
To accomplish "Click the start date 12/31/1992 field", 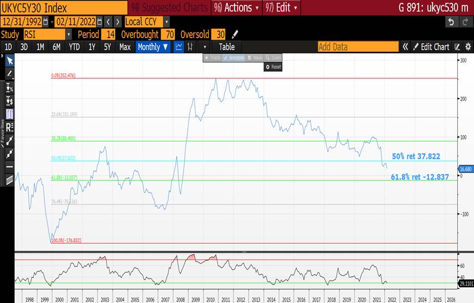I will pos(22,22).
